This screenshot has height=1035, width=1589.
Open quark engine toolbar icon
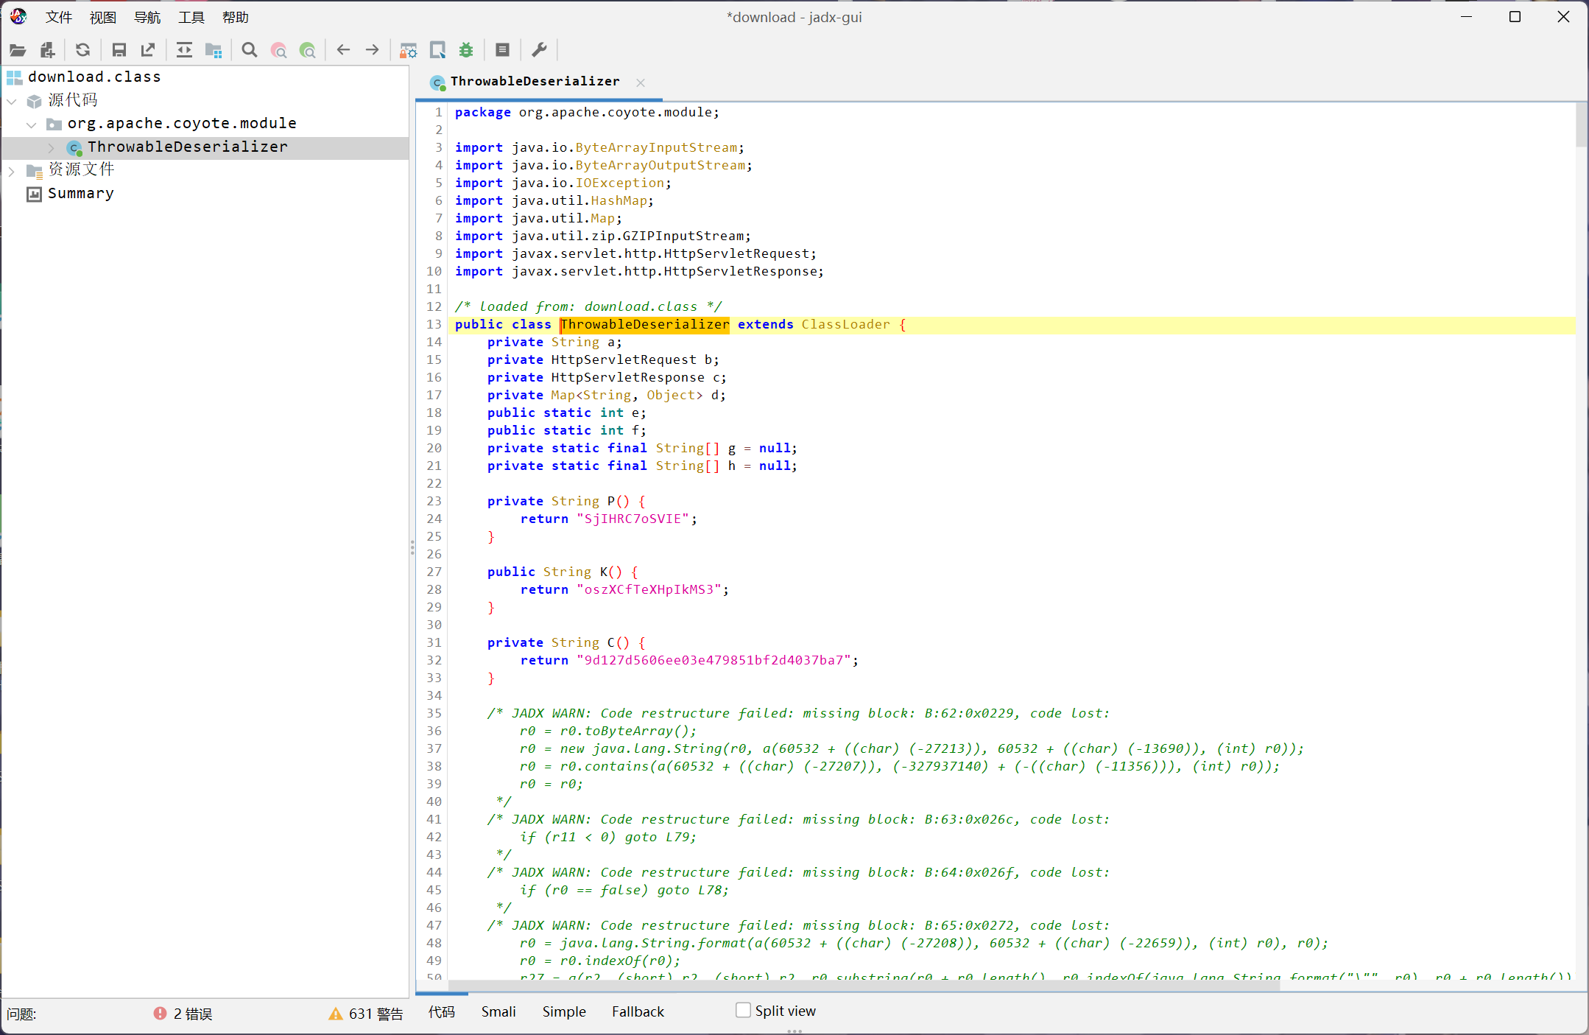[x=437, y=50]
